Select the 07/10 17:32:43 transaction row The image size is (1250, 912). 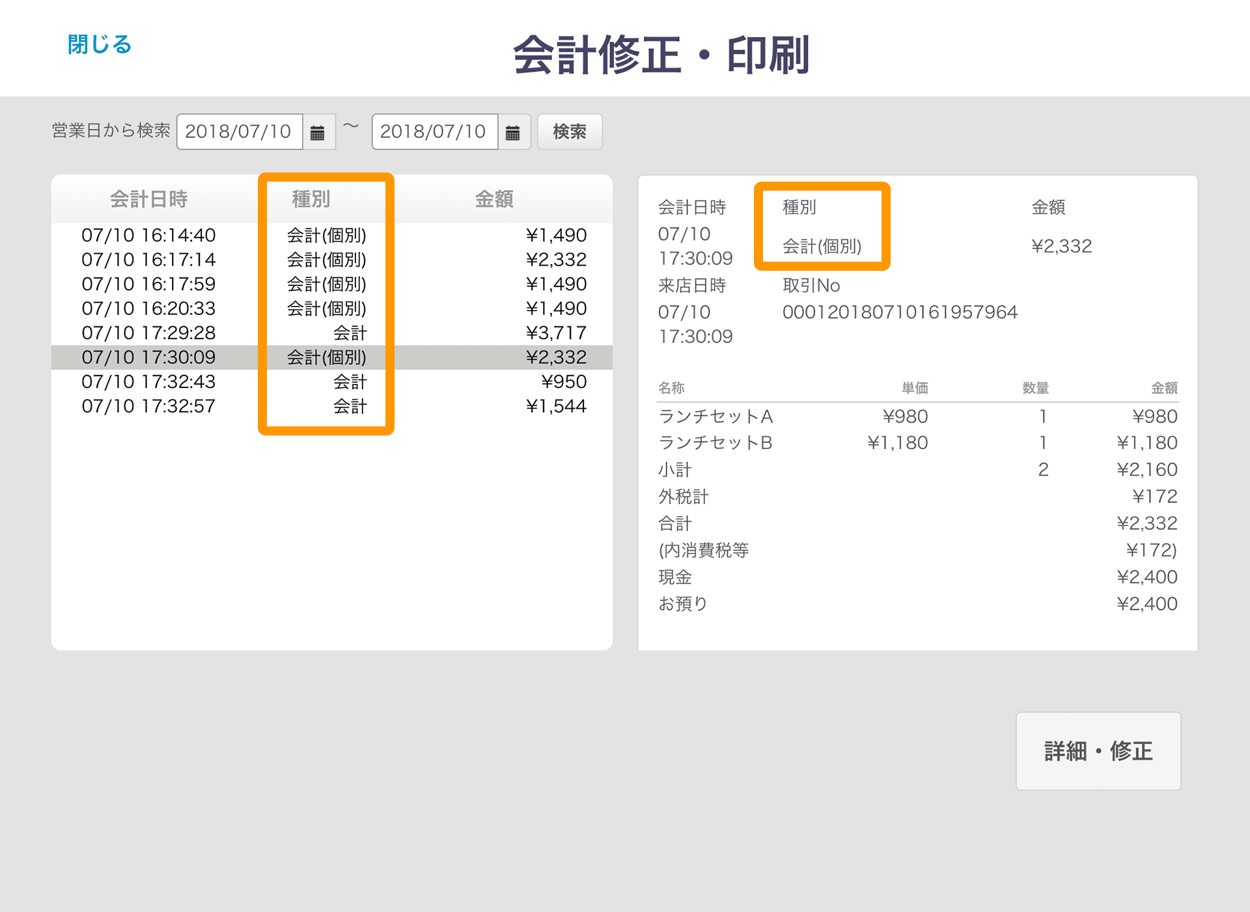(332, 381)
